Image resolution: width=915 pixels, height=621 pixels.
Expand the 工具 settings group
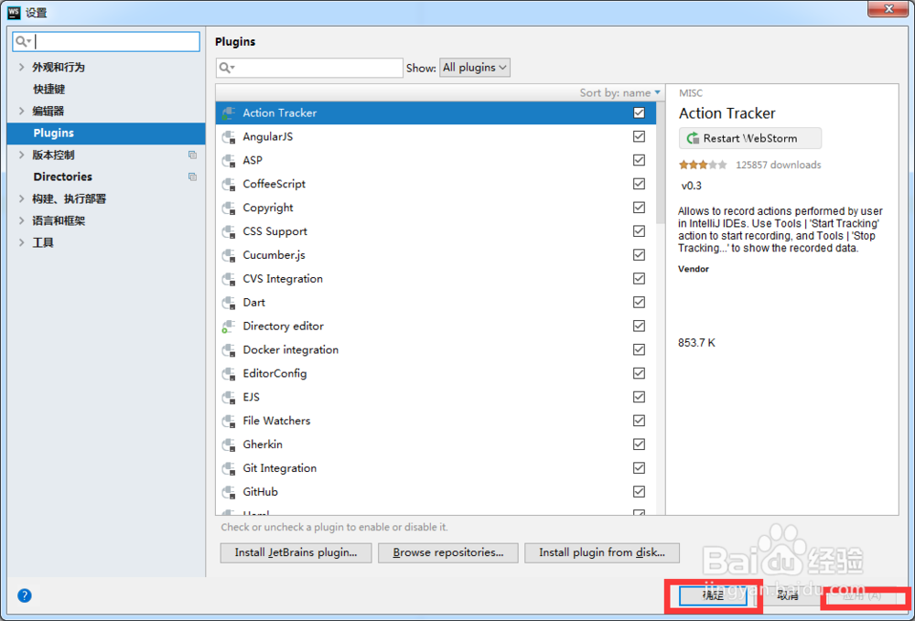pyautogui.click(x=22, y=242)
